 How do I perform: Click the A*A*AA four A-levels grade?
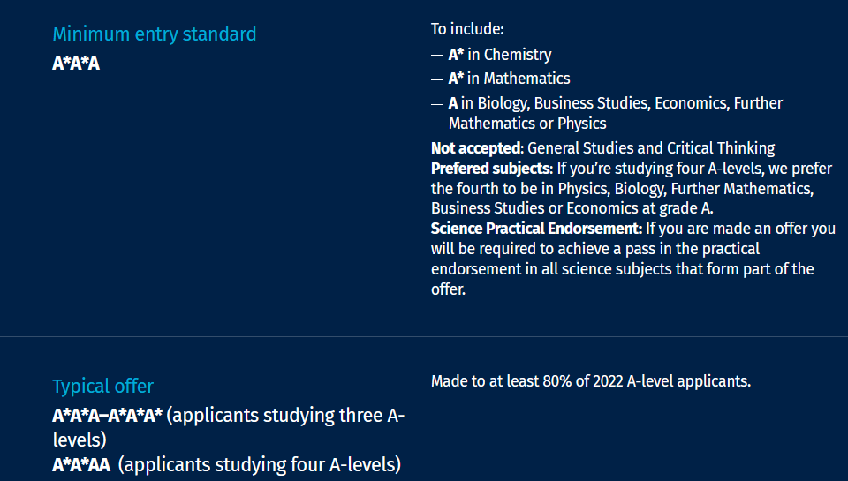pyautogui.click(x=81, y=465)
